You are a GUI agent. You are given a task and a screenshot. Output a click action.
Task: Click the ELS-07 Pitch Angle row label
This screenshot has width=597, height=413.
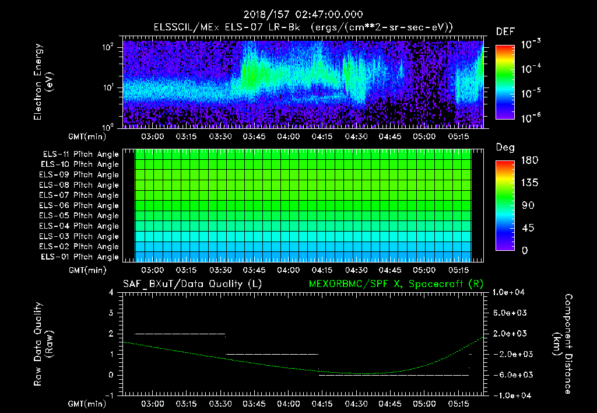79,195
